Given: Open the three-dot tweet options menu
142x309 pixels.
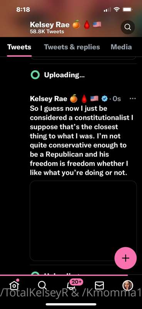Looking at the screenshot, I should 133,98.
